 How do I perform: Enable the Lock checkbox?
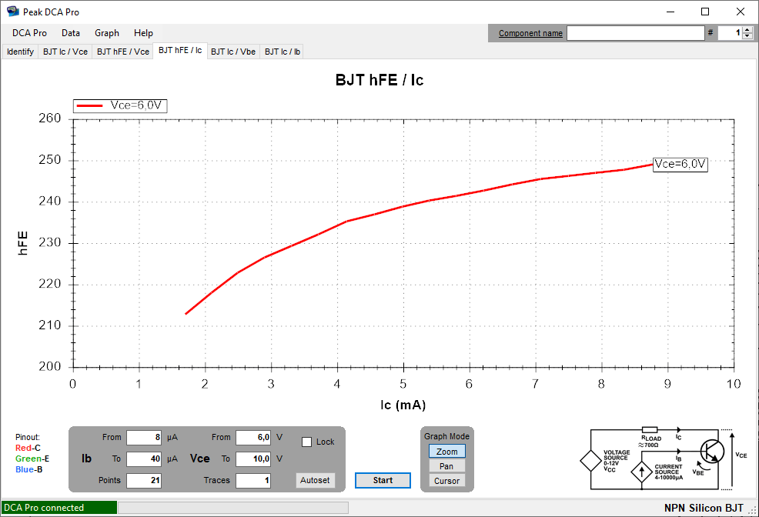pos(306,442)
